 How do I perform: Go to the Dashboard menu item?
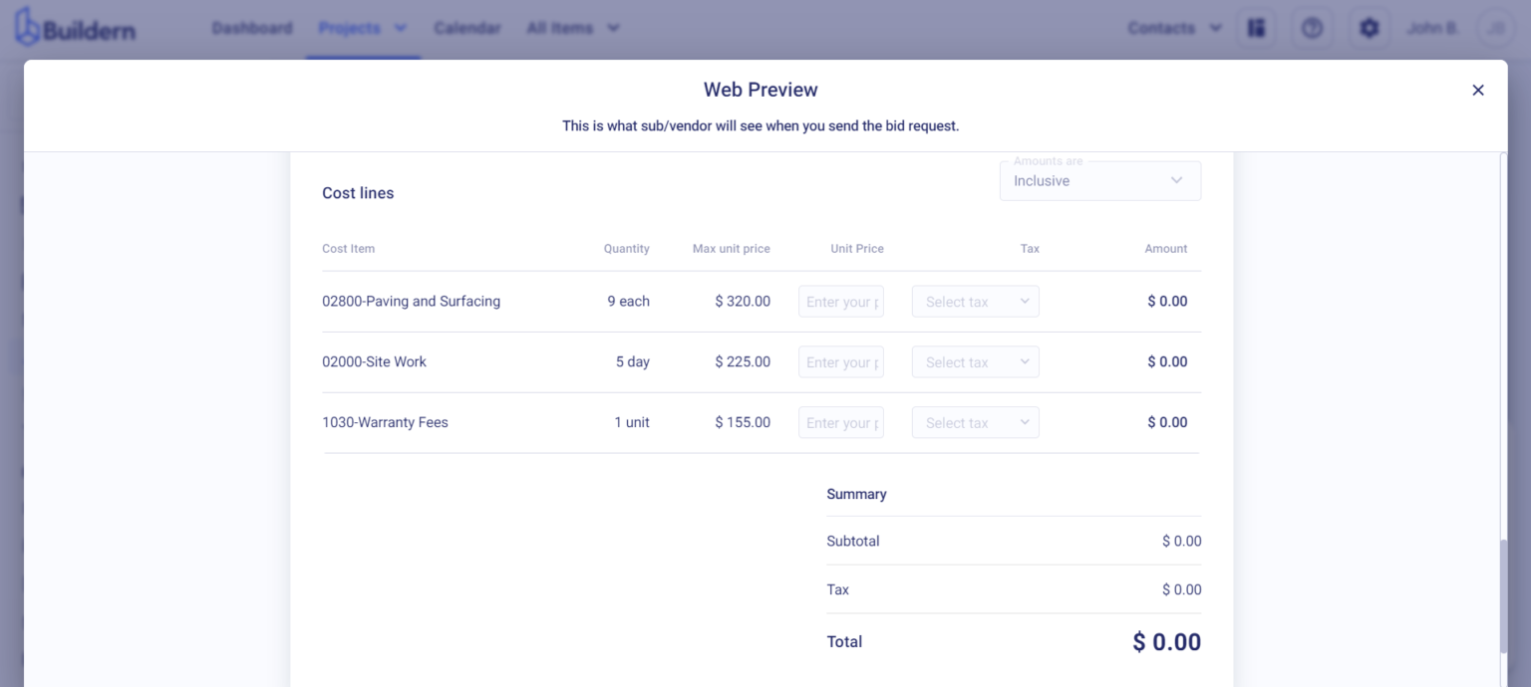pyautogui.click(x=252, y=28)
